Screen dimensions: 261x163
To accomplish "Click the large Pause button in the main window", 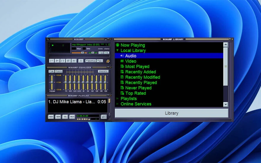I will (63, 61).
